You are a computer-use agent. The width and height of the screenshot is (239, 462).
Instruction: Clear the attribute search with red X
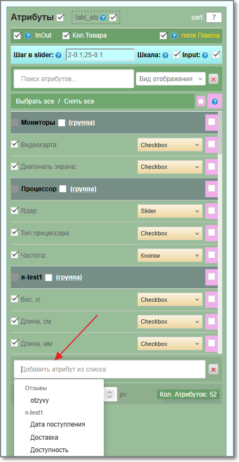pyautogui.click(x=213, y=79)
